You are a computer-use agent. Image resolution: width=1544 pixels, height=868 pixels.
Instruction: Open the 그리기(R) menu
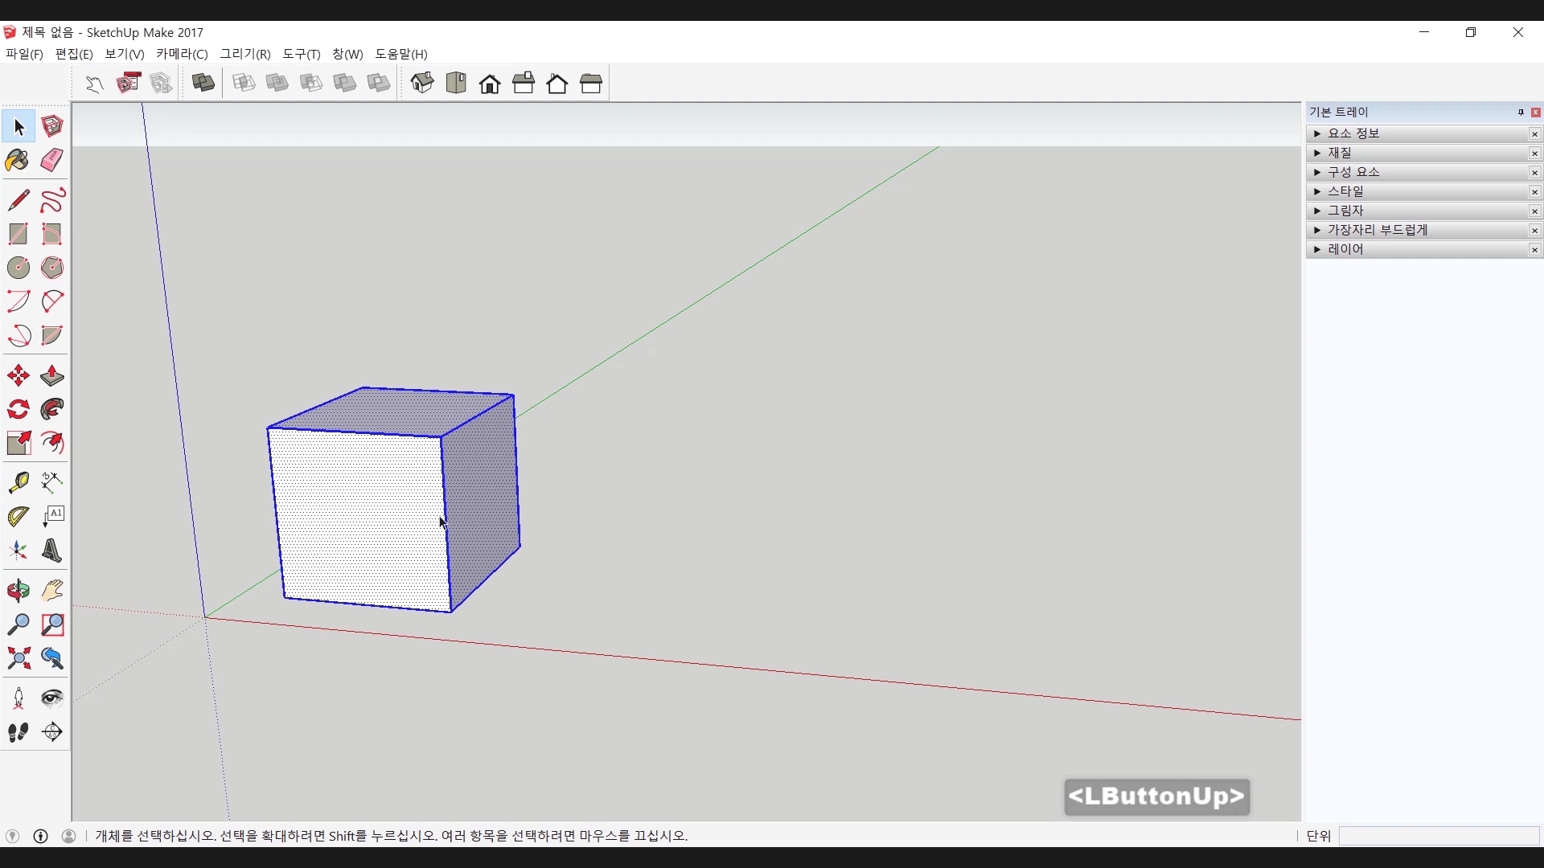[245, 54]
